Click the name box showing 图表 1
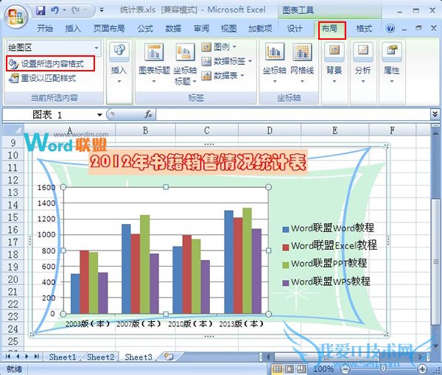 coord(49,115)
